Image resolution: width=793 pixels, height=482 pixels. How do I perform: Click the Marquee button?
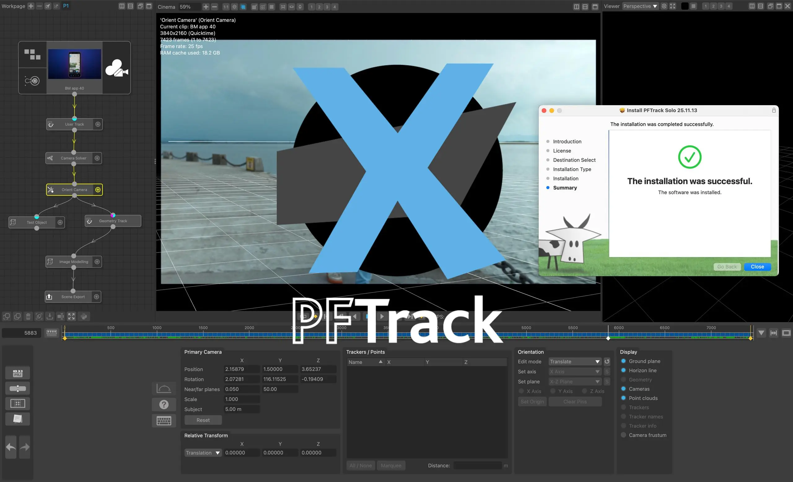point(391,466)
